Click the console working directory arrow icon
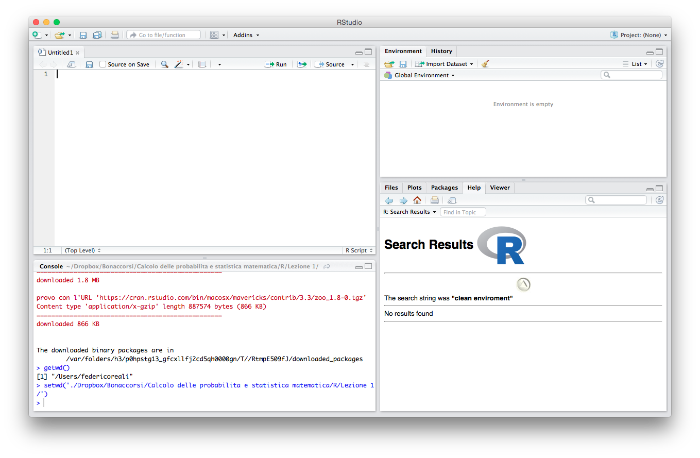The image size is (700, 458). [327, 266]
